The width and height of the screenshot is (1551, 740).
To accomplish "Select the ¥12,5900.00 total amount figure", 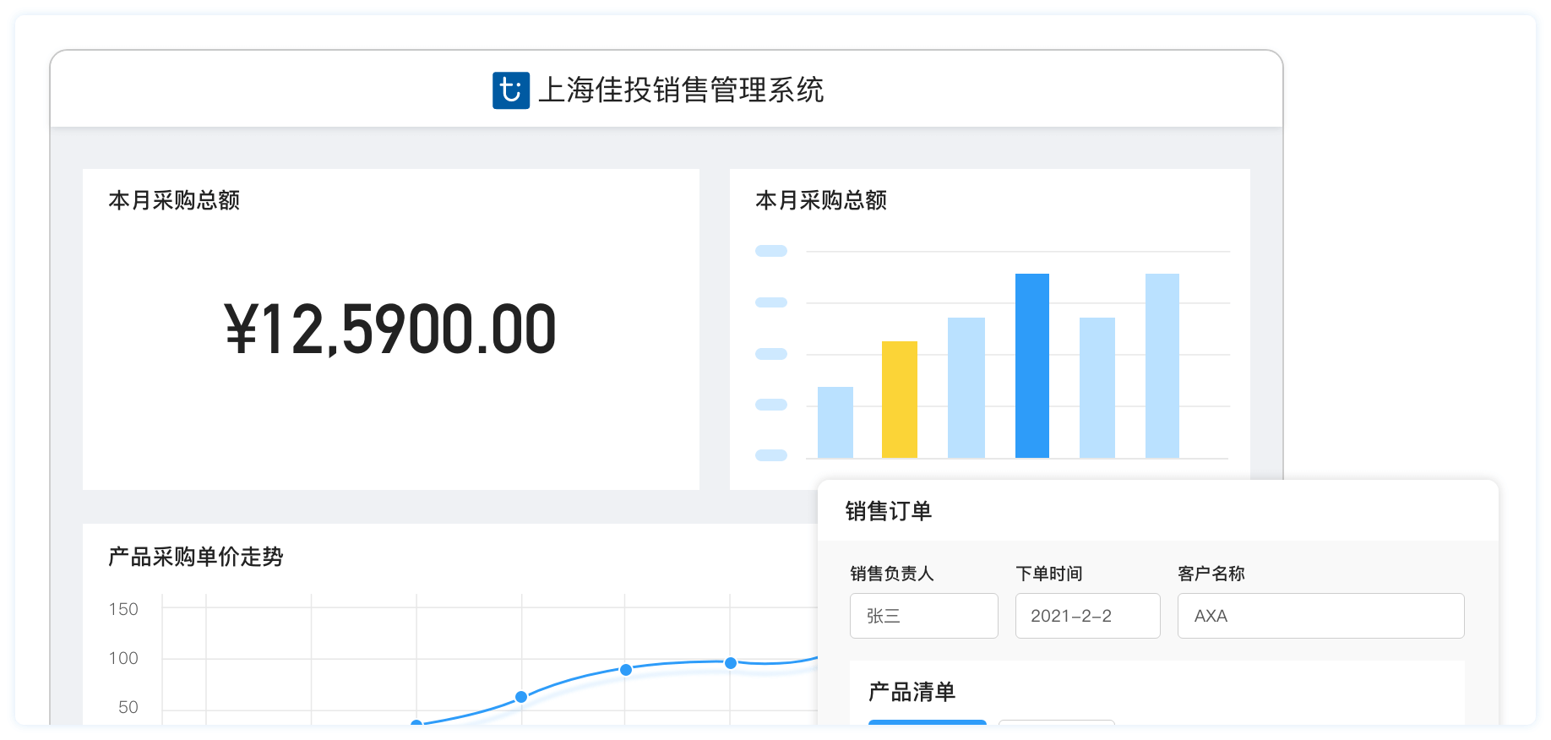I will (x=390, y=329).
